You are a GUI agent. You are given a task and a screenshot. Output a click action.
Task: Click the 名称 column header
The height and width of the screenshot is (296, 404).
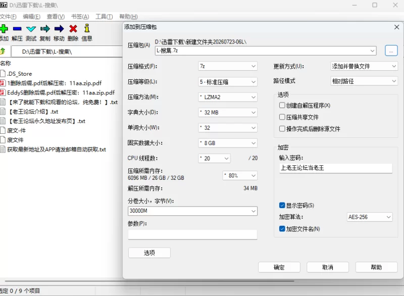tap(6, 63)
